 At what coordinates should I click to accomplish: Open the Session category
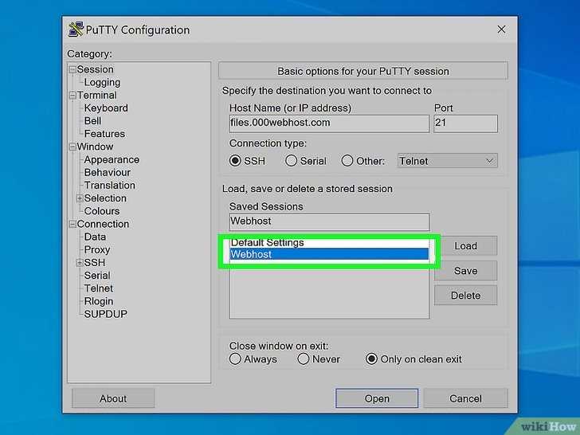(95, 69)
